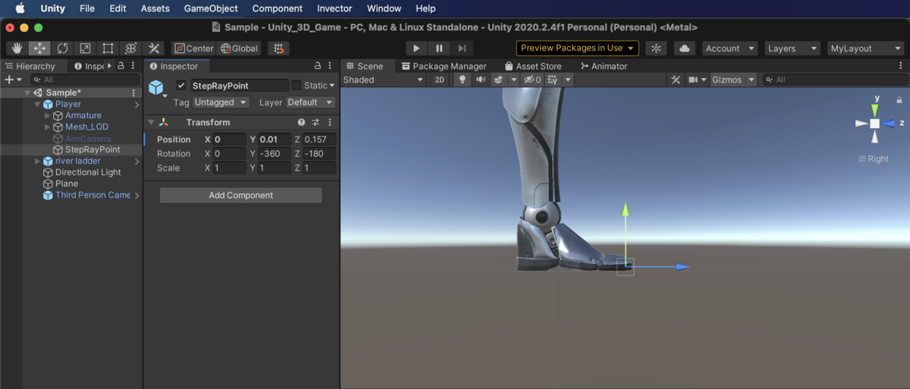Screen dimensions: 910x389
Task: Switch to Package Manager tab
Action: point(444,66)
